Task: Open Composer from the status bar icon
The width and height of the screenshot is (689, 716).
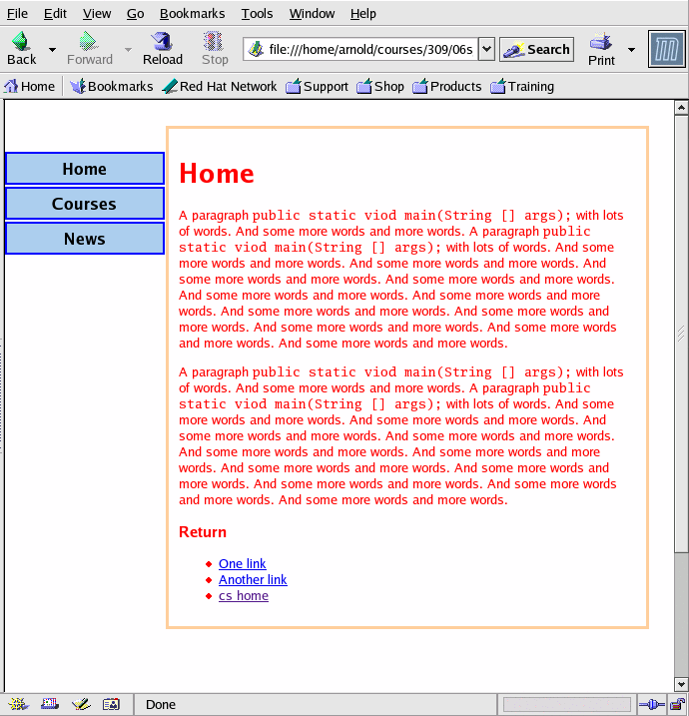Action: (x=81, y=704)
